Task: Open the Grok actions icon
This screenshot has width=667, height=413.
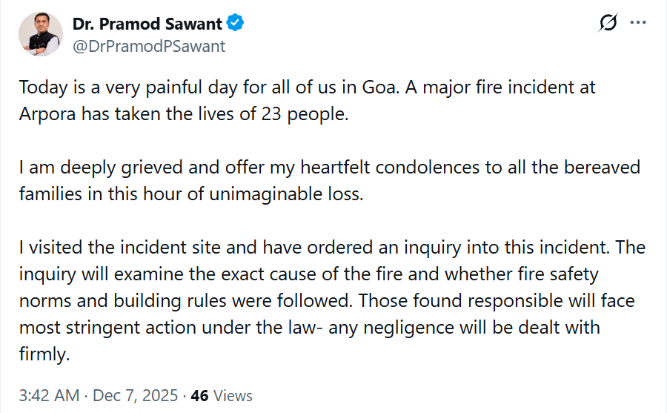Action: [608, 23]
